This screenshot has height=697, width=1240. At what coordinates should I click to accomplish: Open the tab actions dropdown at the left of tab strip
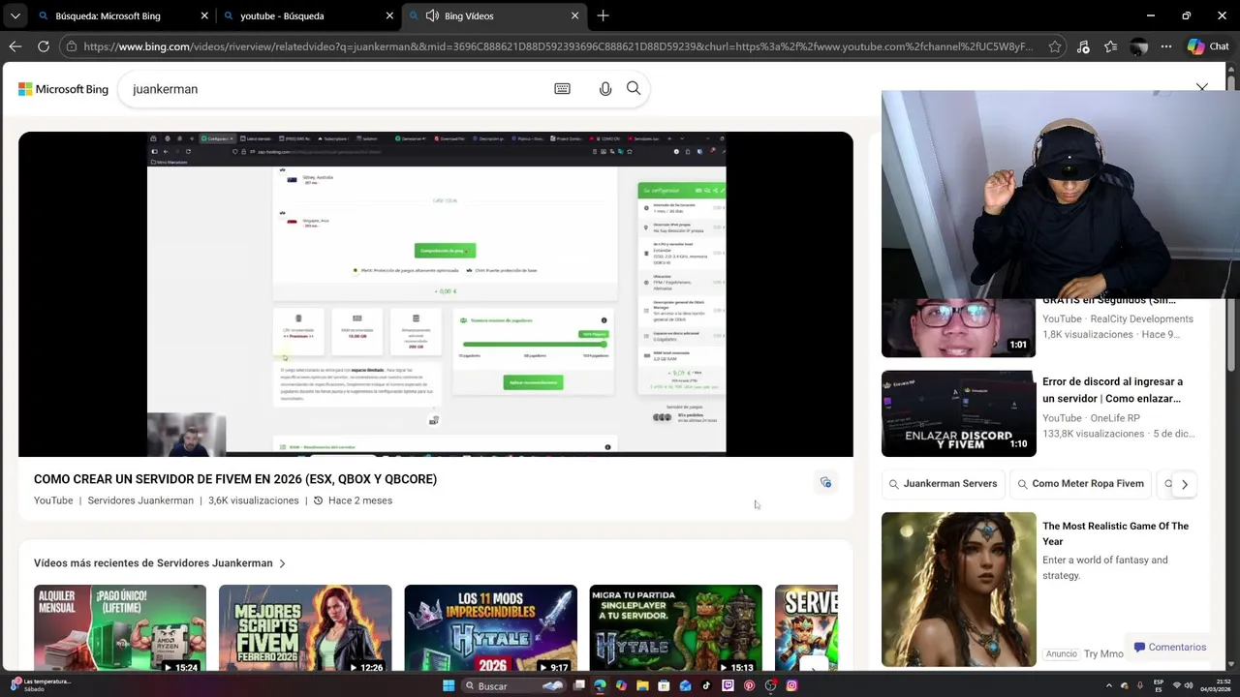click(15, 15)
